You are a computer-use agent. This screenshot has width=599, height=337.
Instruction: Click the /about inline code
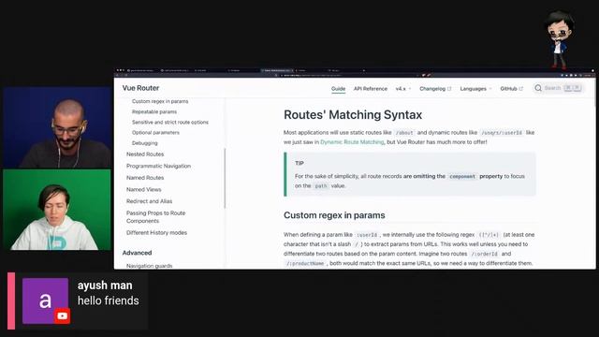click(x=404, y=133)
